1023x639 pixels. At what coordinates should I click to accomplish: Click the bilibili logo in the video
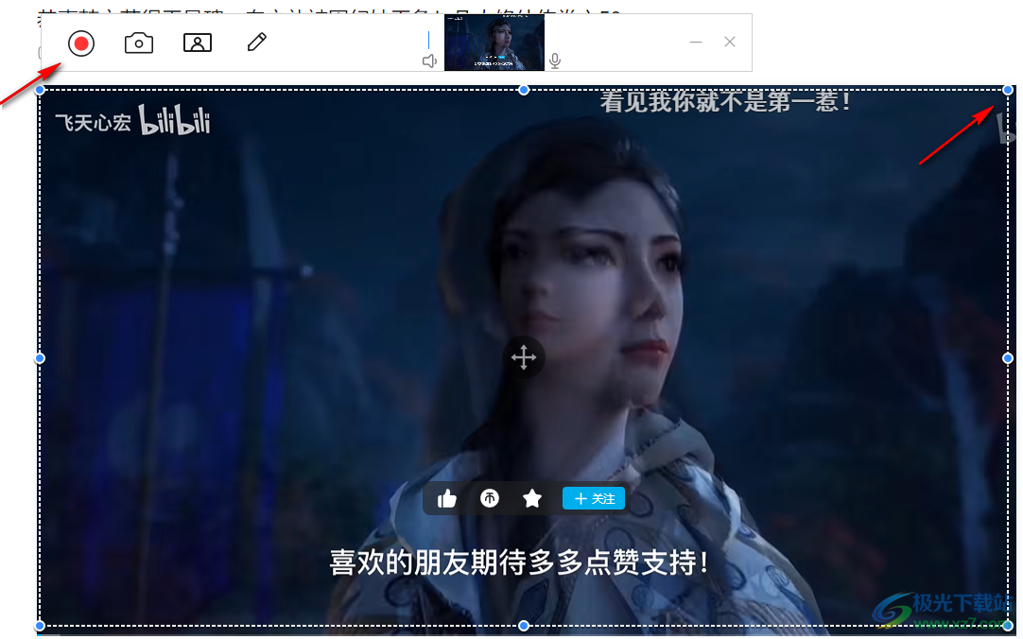[x=174, y=120]
